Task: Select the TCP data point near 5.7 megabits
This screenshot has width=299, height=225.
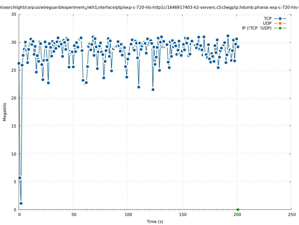Action: coord(20,178)
